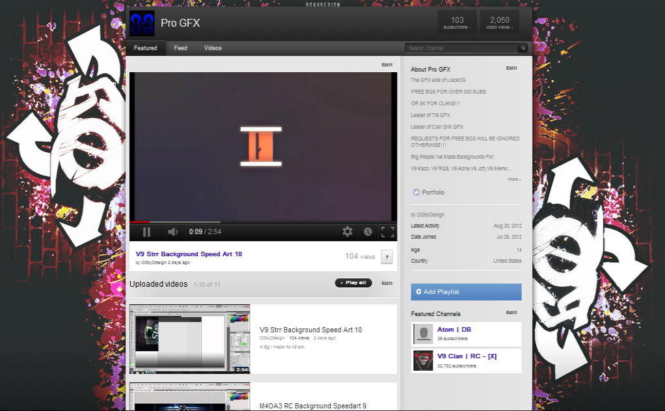Click the Pro GFX channel avatar
Viewport: 665px width, 411px height.
click(142, 23)
